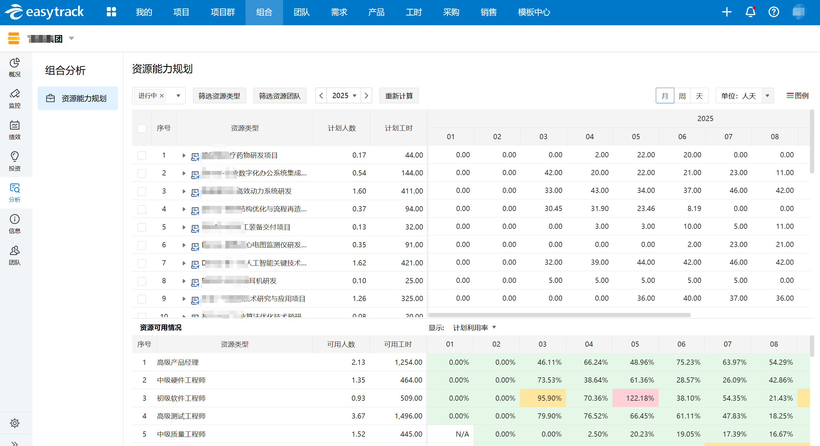Click the notification bell icon
The height and width of the screenshot is (446, 820).
pos(750,12)
